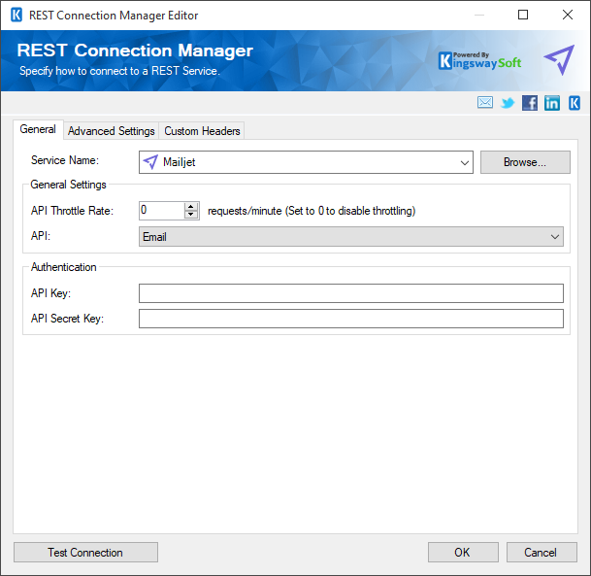
Task: Confirm with the OK button
Action: [463, 553]
